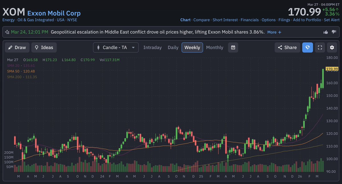The width and height of the screenshot is (342, 184).
Task: Thumbs down the news summary
Action: click(334, 32)
